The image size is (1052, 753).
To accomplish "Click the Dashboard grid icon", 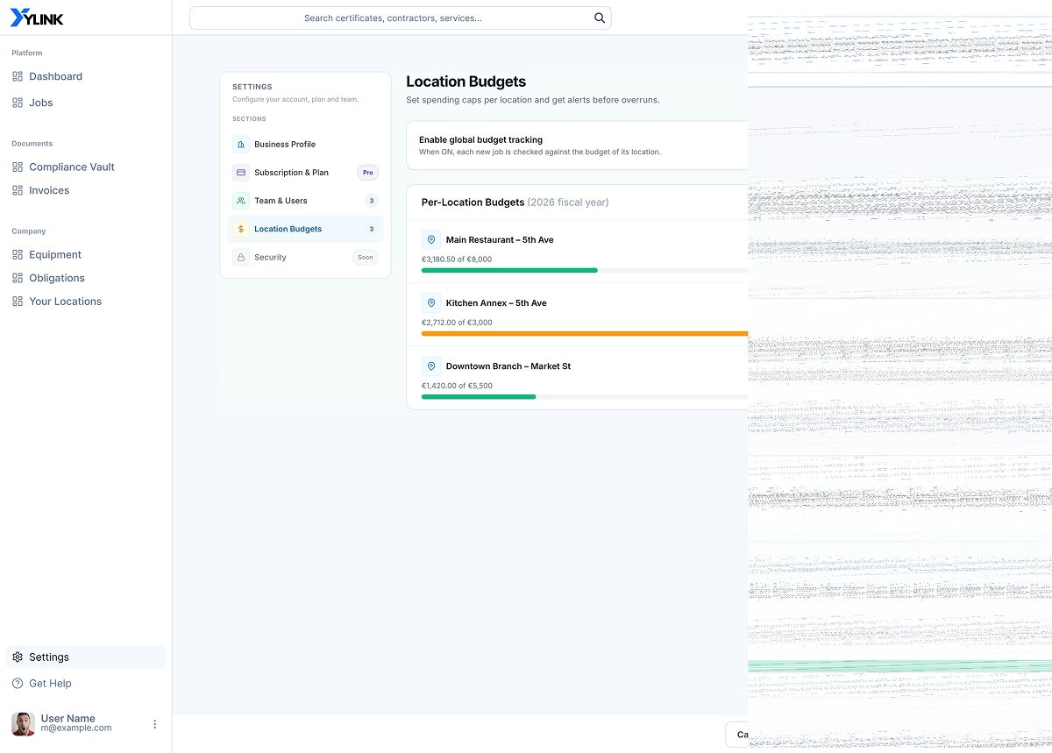I will 18,77.
